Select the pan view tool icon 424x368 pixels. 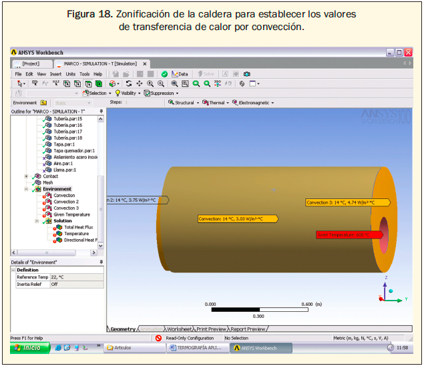pos(139,83)
